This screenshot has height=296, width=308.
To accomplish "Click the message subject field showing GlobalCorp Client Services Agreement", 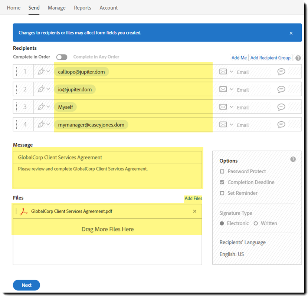I will [x=107, y=157].
